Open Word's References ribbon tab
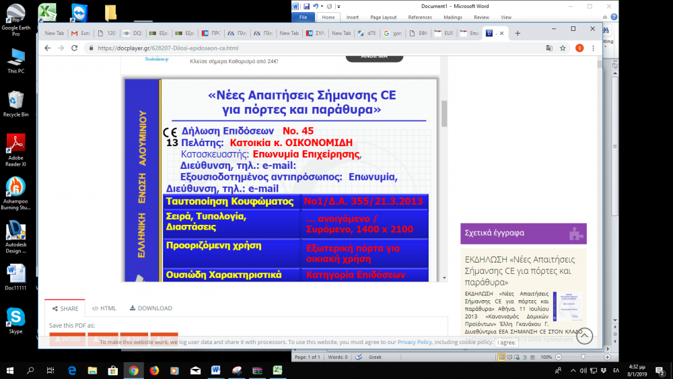This screenshot has height=379, width=673. 420,18
